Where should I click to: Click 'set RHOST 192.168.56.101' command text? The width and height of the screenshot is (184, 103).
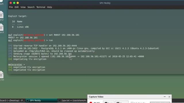(64, 35)
